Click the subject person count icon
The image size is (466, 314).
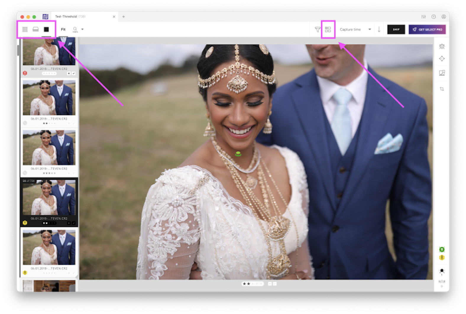(442, 272)
